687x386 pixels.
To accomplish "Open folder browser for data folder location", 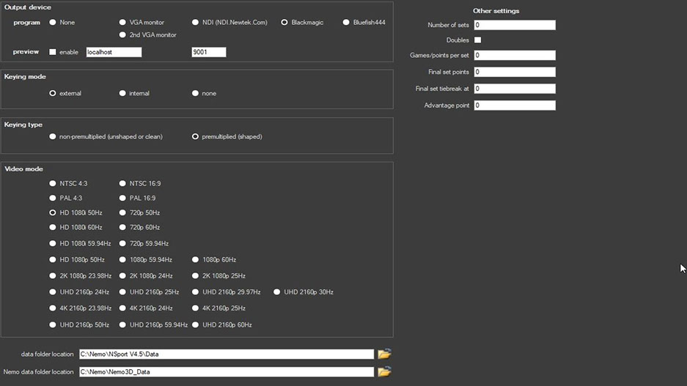I will [x=384, y=355].
